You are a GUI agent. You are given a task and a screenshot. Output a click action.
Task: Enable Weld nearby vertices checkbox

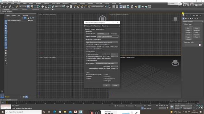87,54
